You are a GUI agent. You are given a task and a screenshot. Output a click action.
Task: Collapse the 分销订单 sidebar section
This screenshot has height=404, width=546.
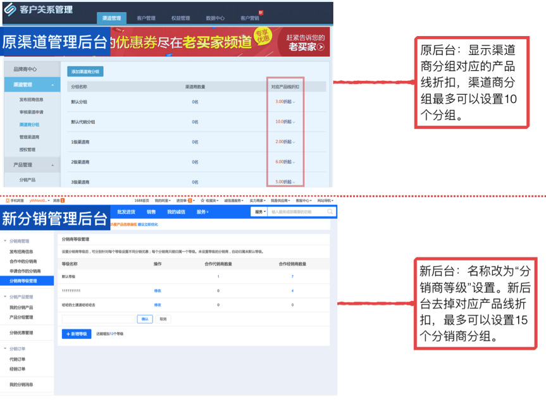pos(6,348)
